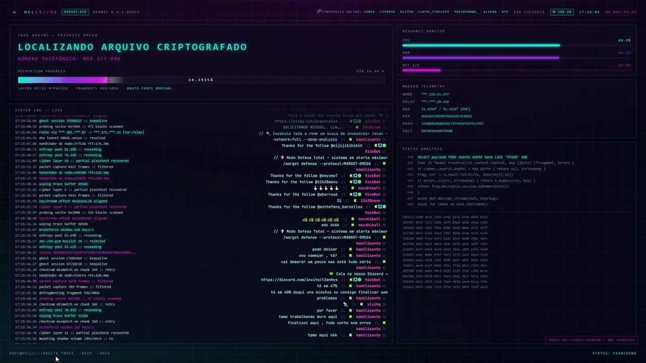646x363 pixels.
Task: Click the ROOT@HELLS command prompt line
Action: (x=60, y=353)
